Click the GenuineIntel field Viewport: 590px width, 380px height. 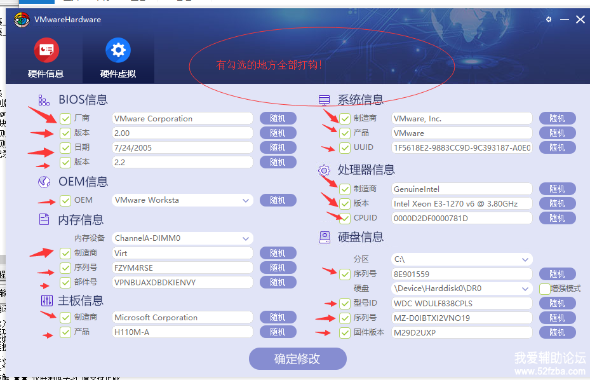click(x=462, y=189)
